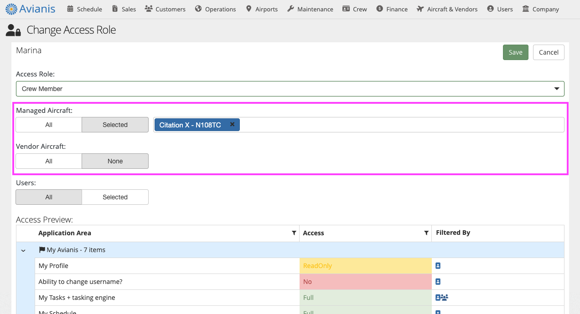Click the filter icon in Access column

click(x=426, y=233)
